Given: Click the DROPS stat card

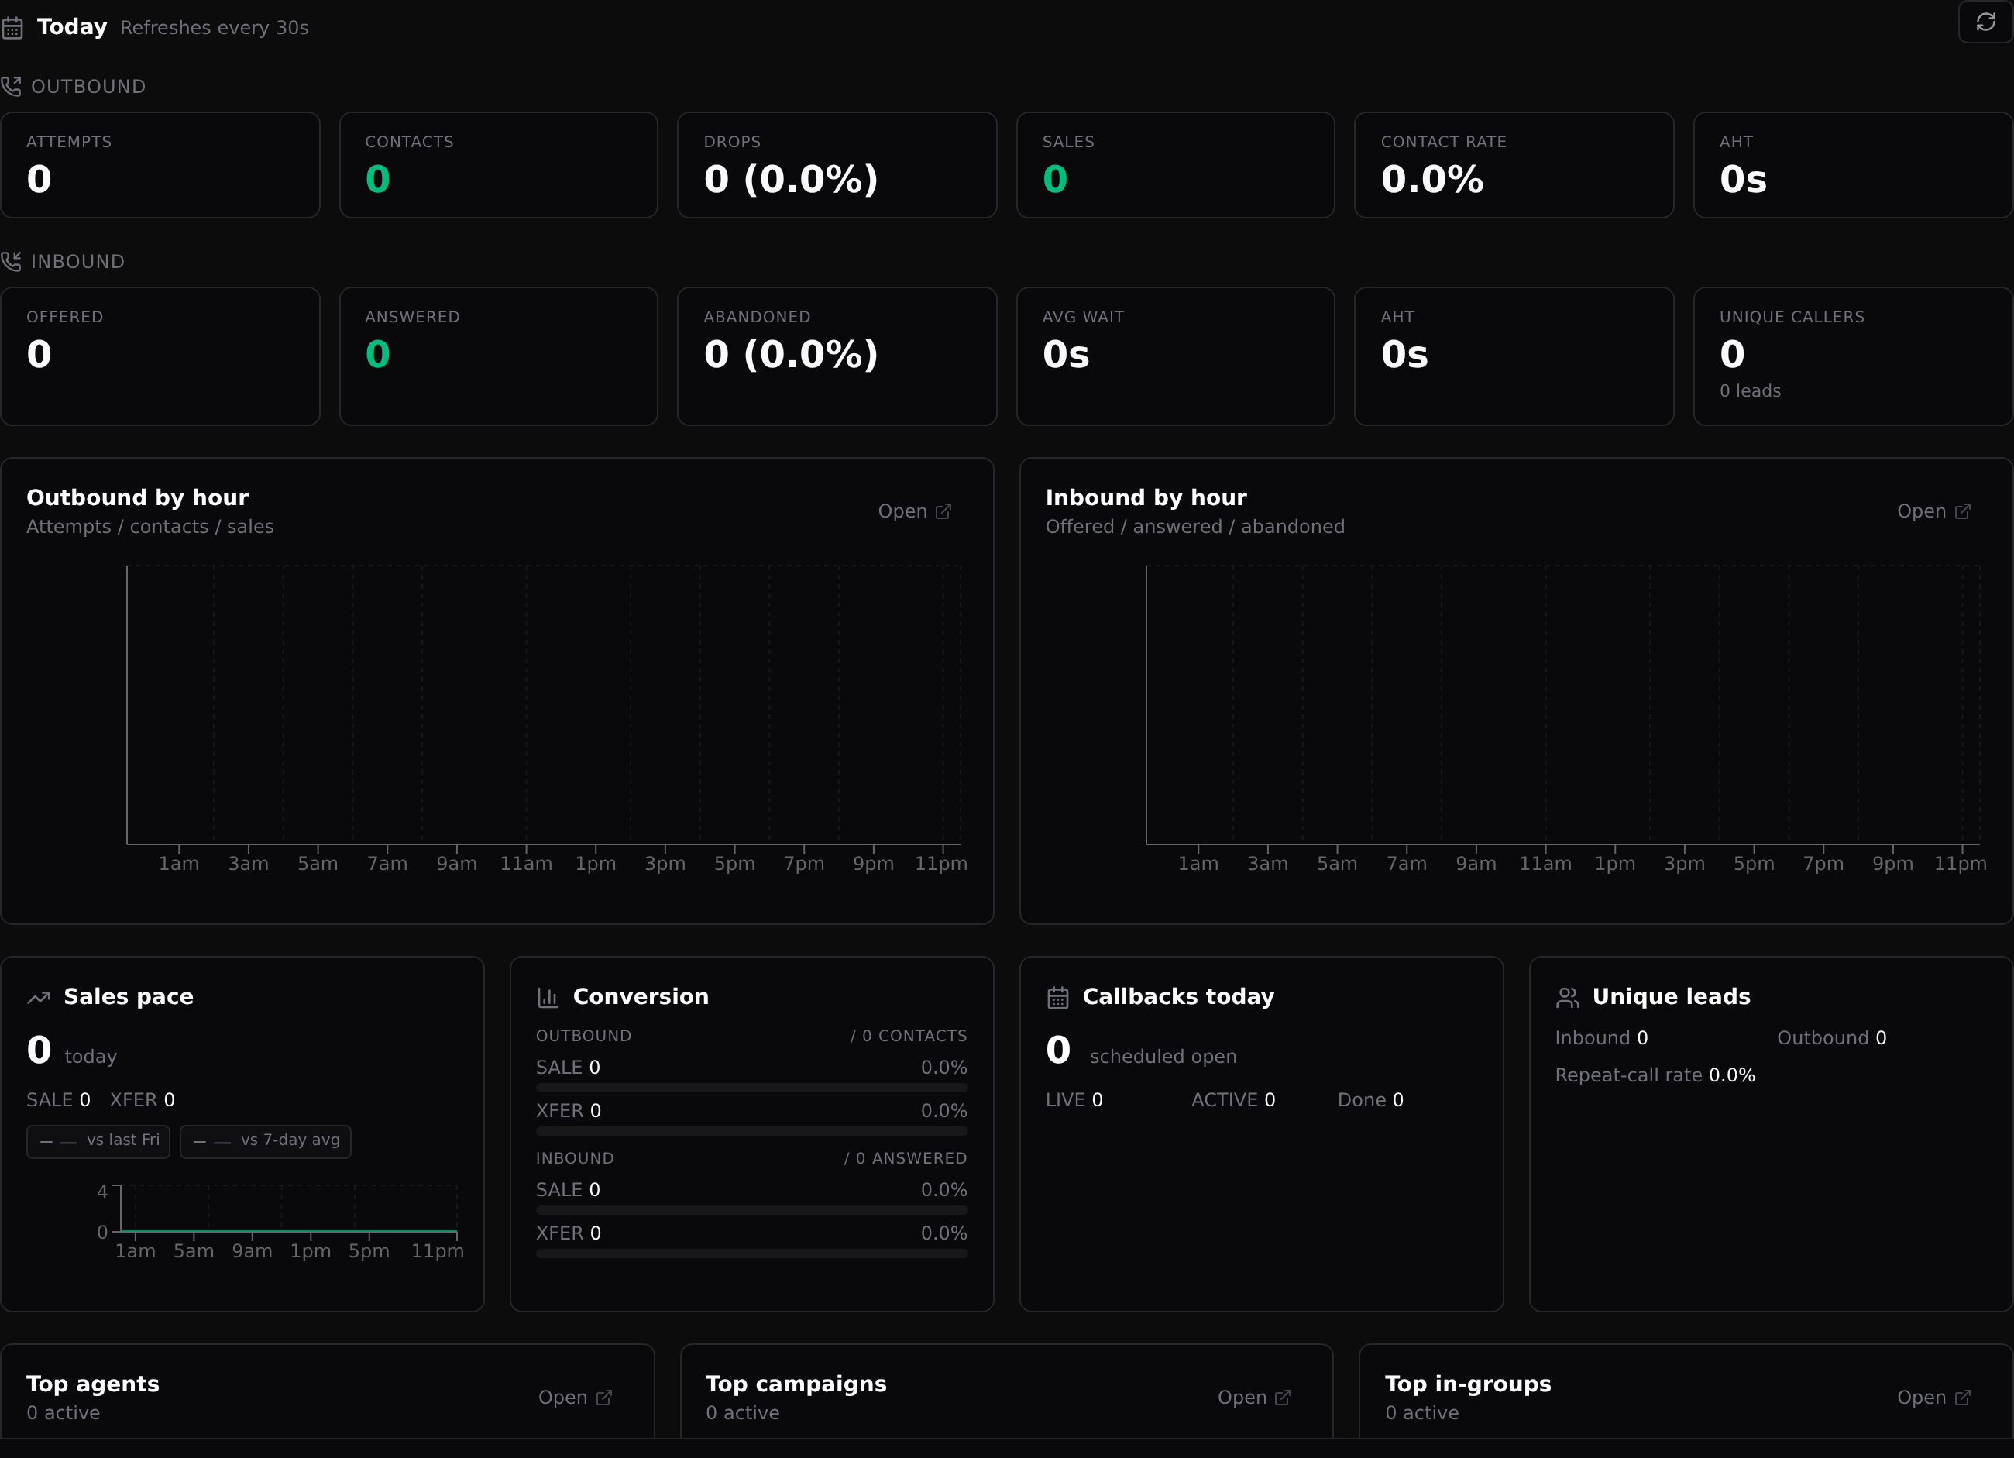Looking at the screenshot, I should tap(837, 165).
